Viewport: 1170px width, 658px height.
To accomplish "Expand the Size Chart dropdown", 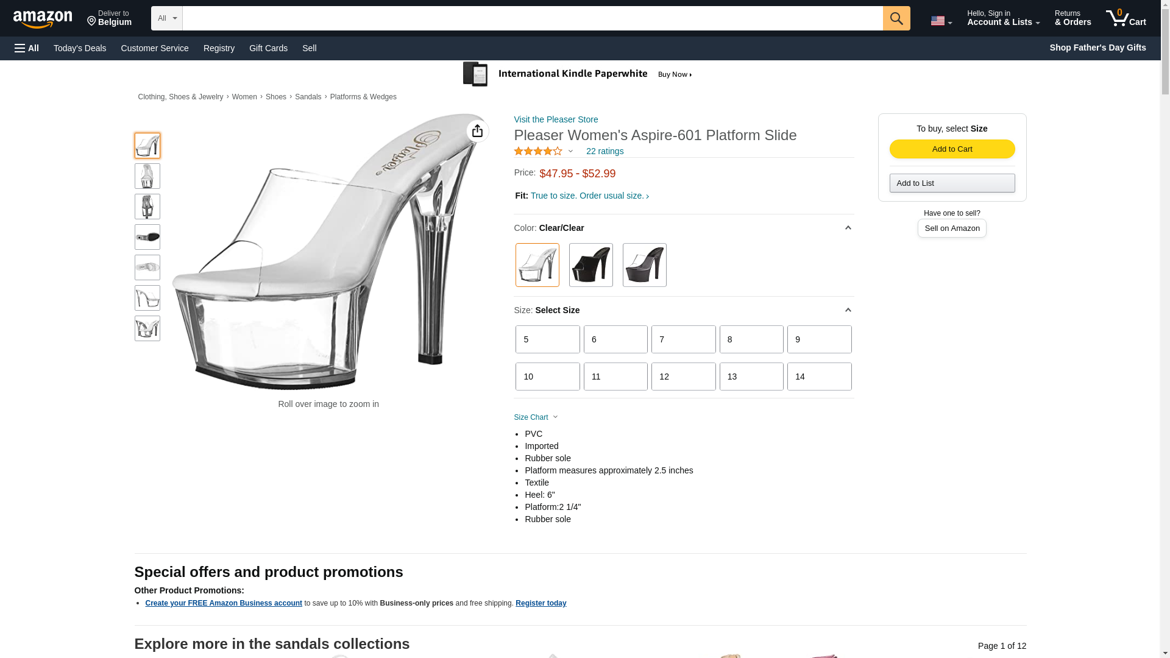I will [x=536, y=417].
